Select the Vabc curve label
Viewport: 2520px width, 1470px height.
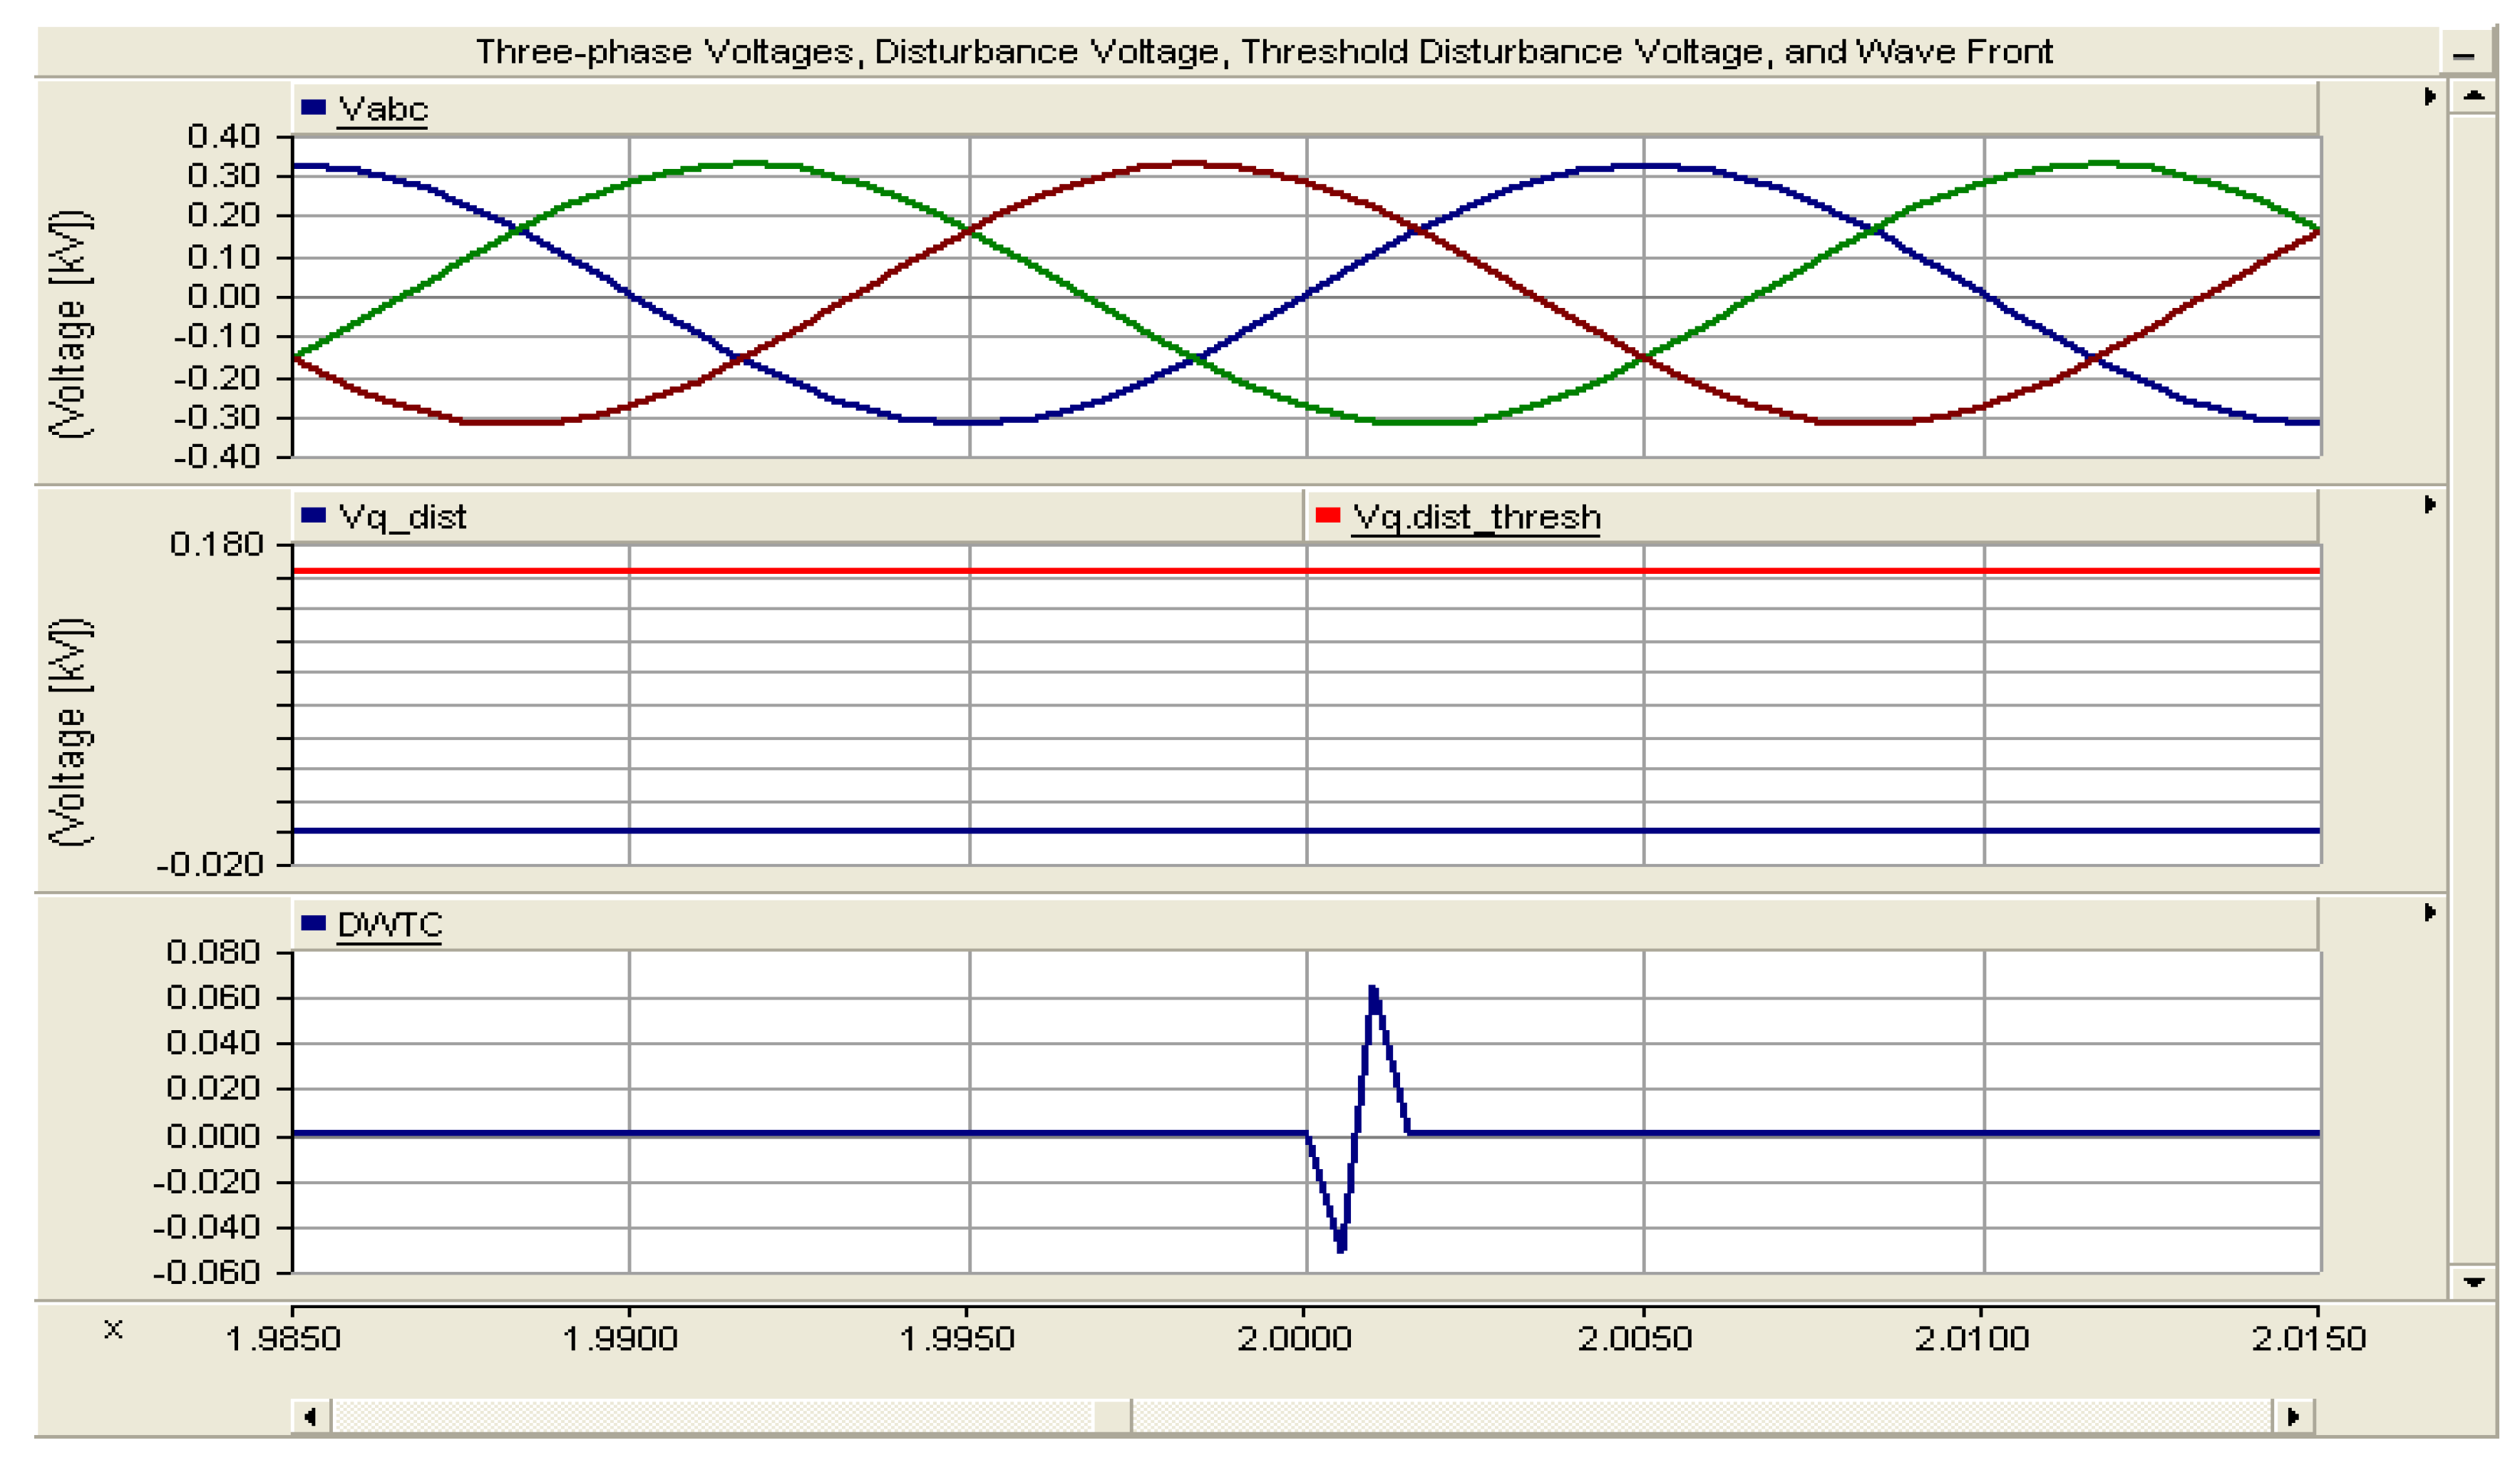click(x=383, y=109)
